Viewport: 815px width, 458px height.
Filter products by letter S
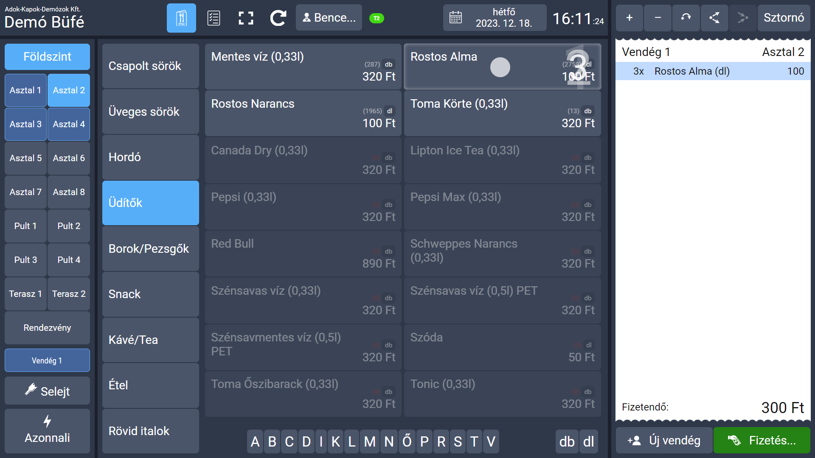click(458, 441)
